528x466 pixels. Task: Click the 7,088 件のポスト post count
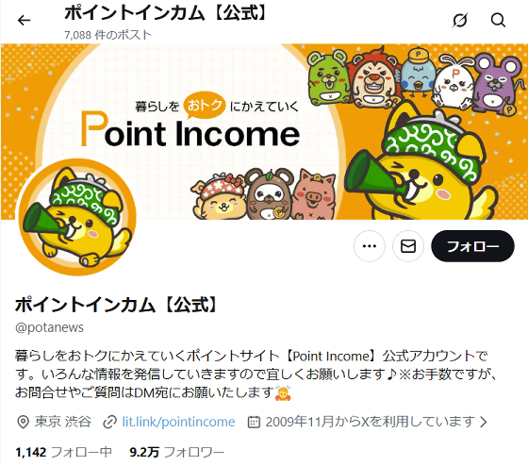point(107,34)
